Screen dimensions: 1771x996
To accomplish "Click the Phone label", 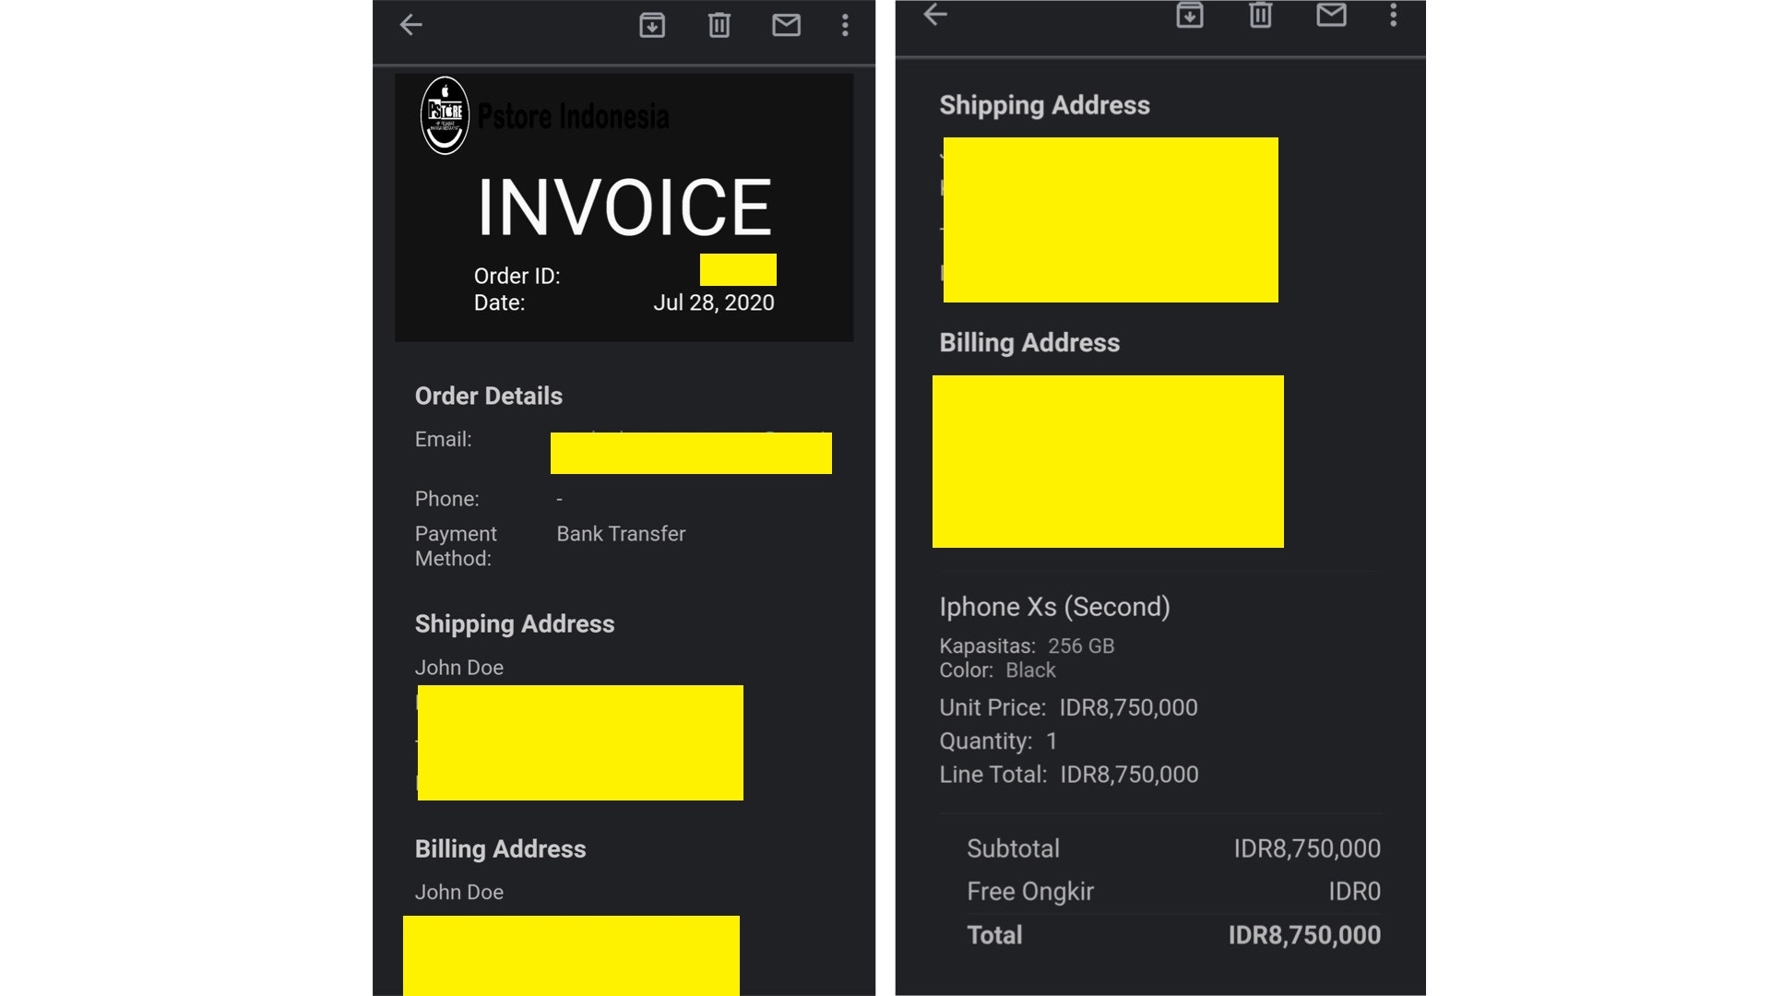I will 446,499.
